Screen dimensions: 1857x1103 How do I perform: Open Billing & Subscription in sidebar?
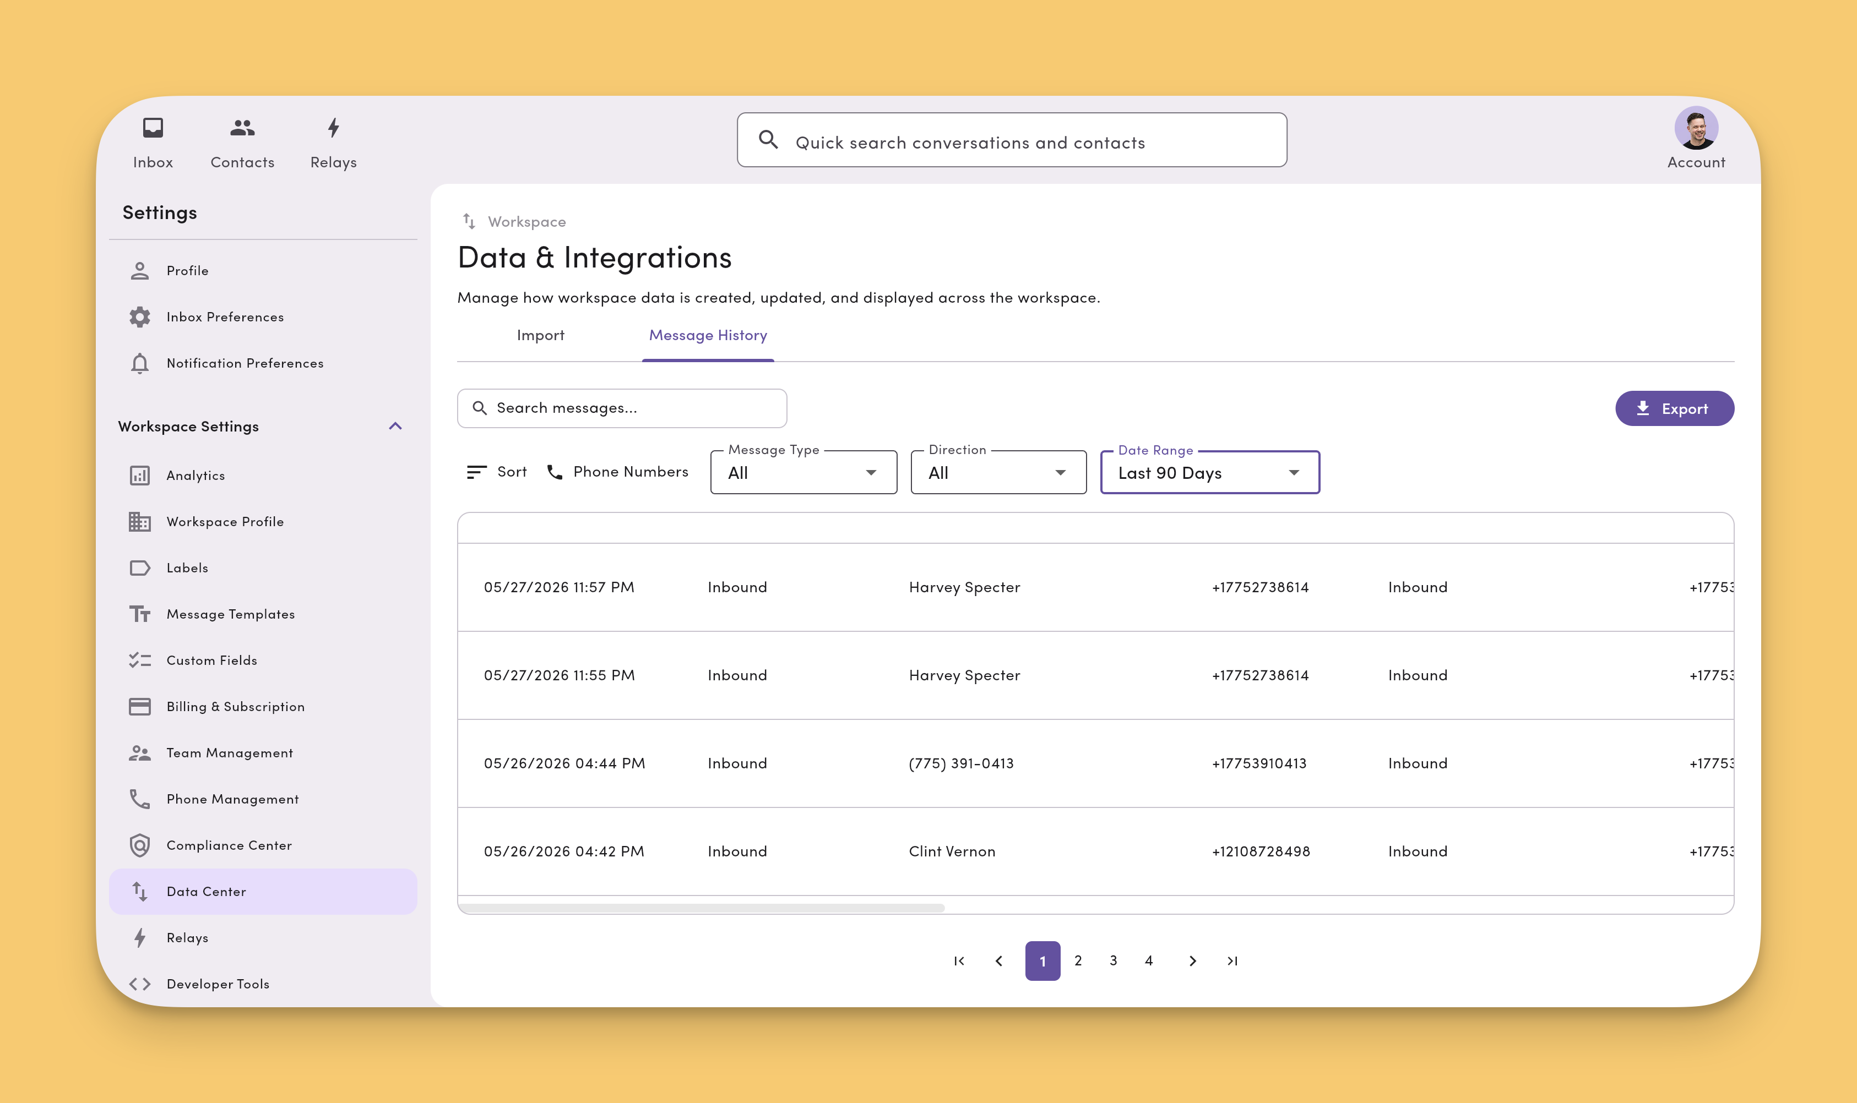(263, 706)
